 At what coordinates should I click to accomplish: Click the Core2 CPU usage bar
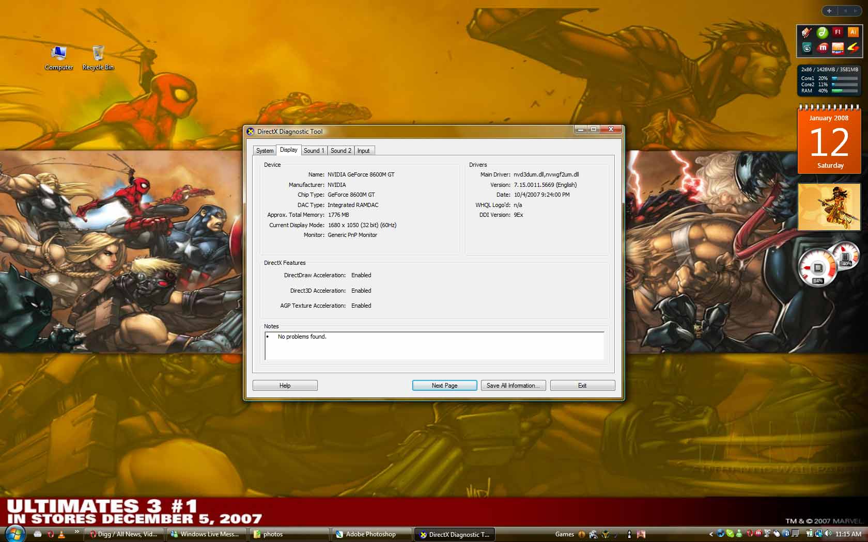click(845, 85)
